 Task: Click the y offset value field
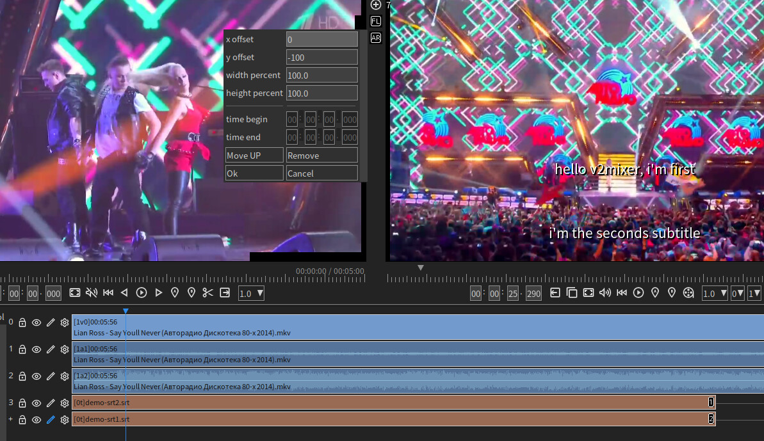[321, 57]
